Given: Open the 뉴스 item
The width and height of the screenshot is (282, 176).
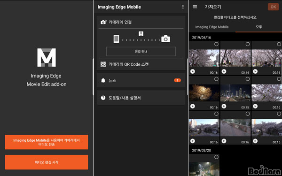Looking at the screenshot, I should pyautogui.click(x=141, y=80).
